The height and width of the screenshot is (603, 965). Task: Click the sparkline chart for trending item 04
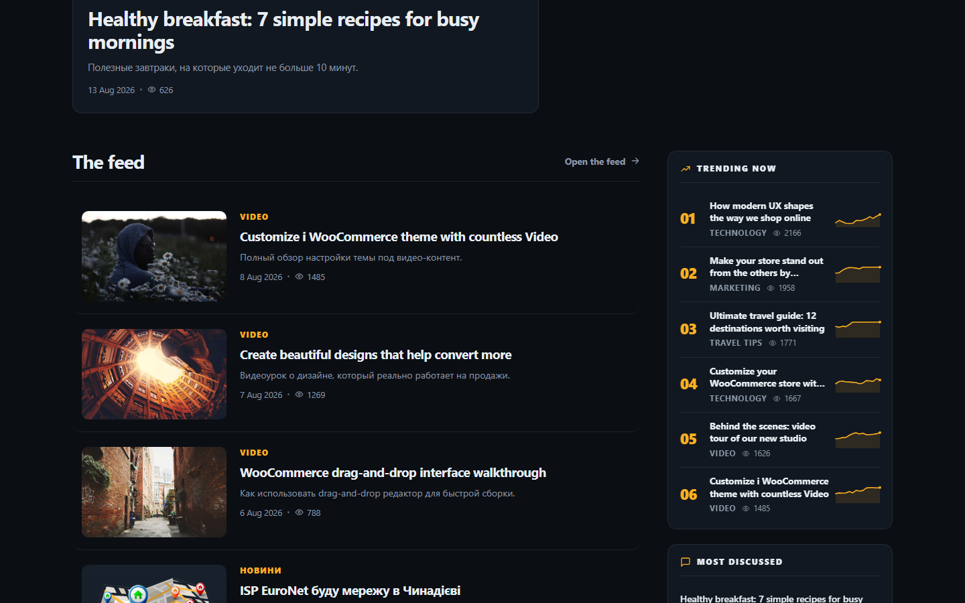(858, 385)
